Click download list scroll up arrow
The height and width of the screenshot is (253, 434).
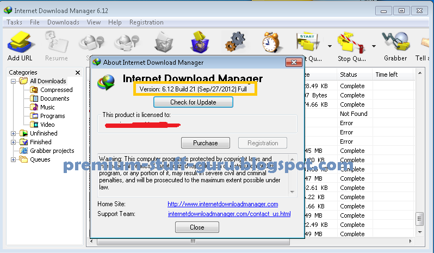[420, 73]
